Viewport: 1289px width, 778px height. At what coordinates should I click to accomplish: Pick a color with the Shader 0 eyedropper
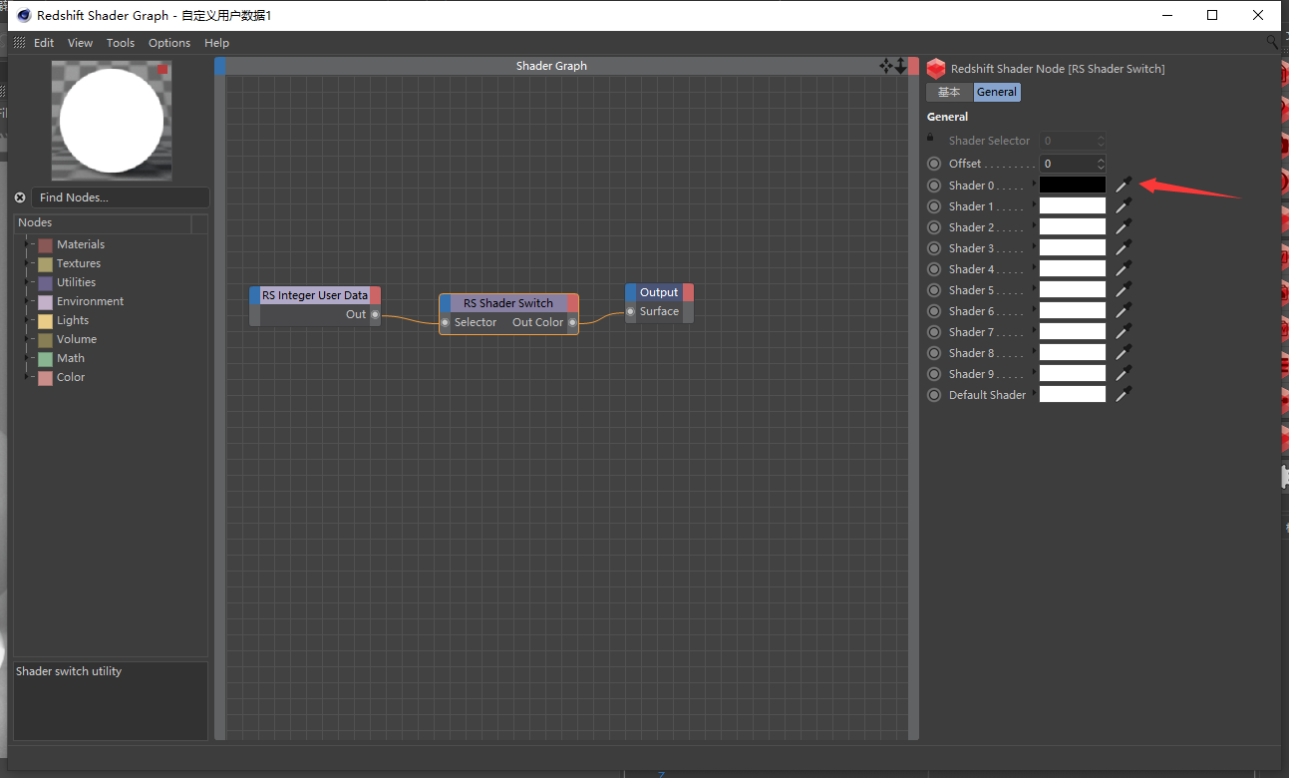1124,185
